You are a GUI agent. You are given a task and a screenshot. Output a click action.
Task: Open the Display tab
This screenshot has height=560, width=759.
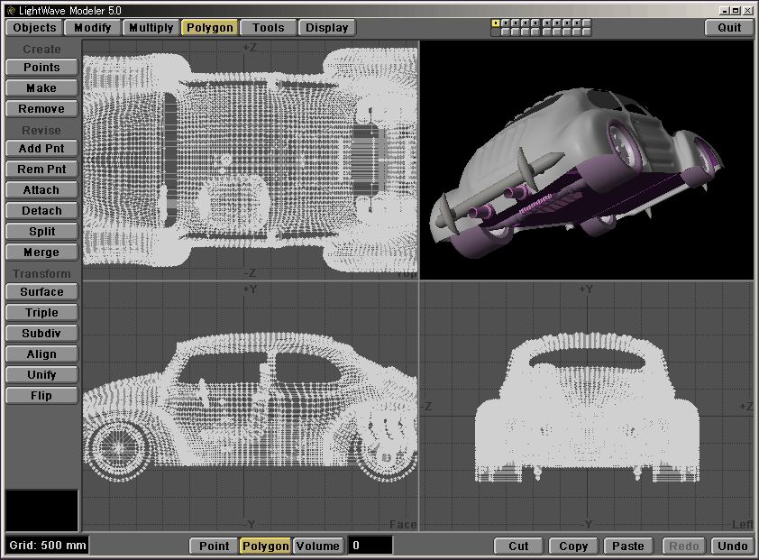point(326,28)
